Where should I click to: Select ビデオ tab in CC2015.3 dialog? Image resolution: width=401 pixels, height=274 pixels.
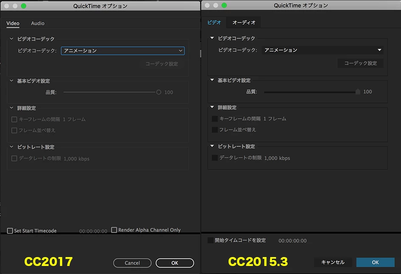[x=214, y=22]
